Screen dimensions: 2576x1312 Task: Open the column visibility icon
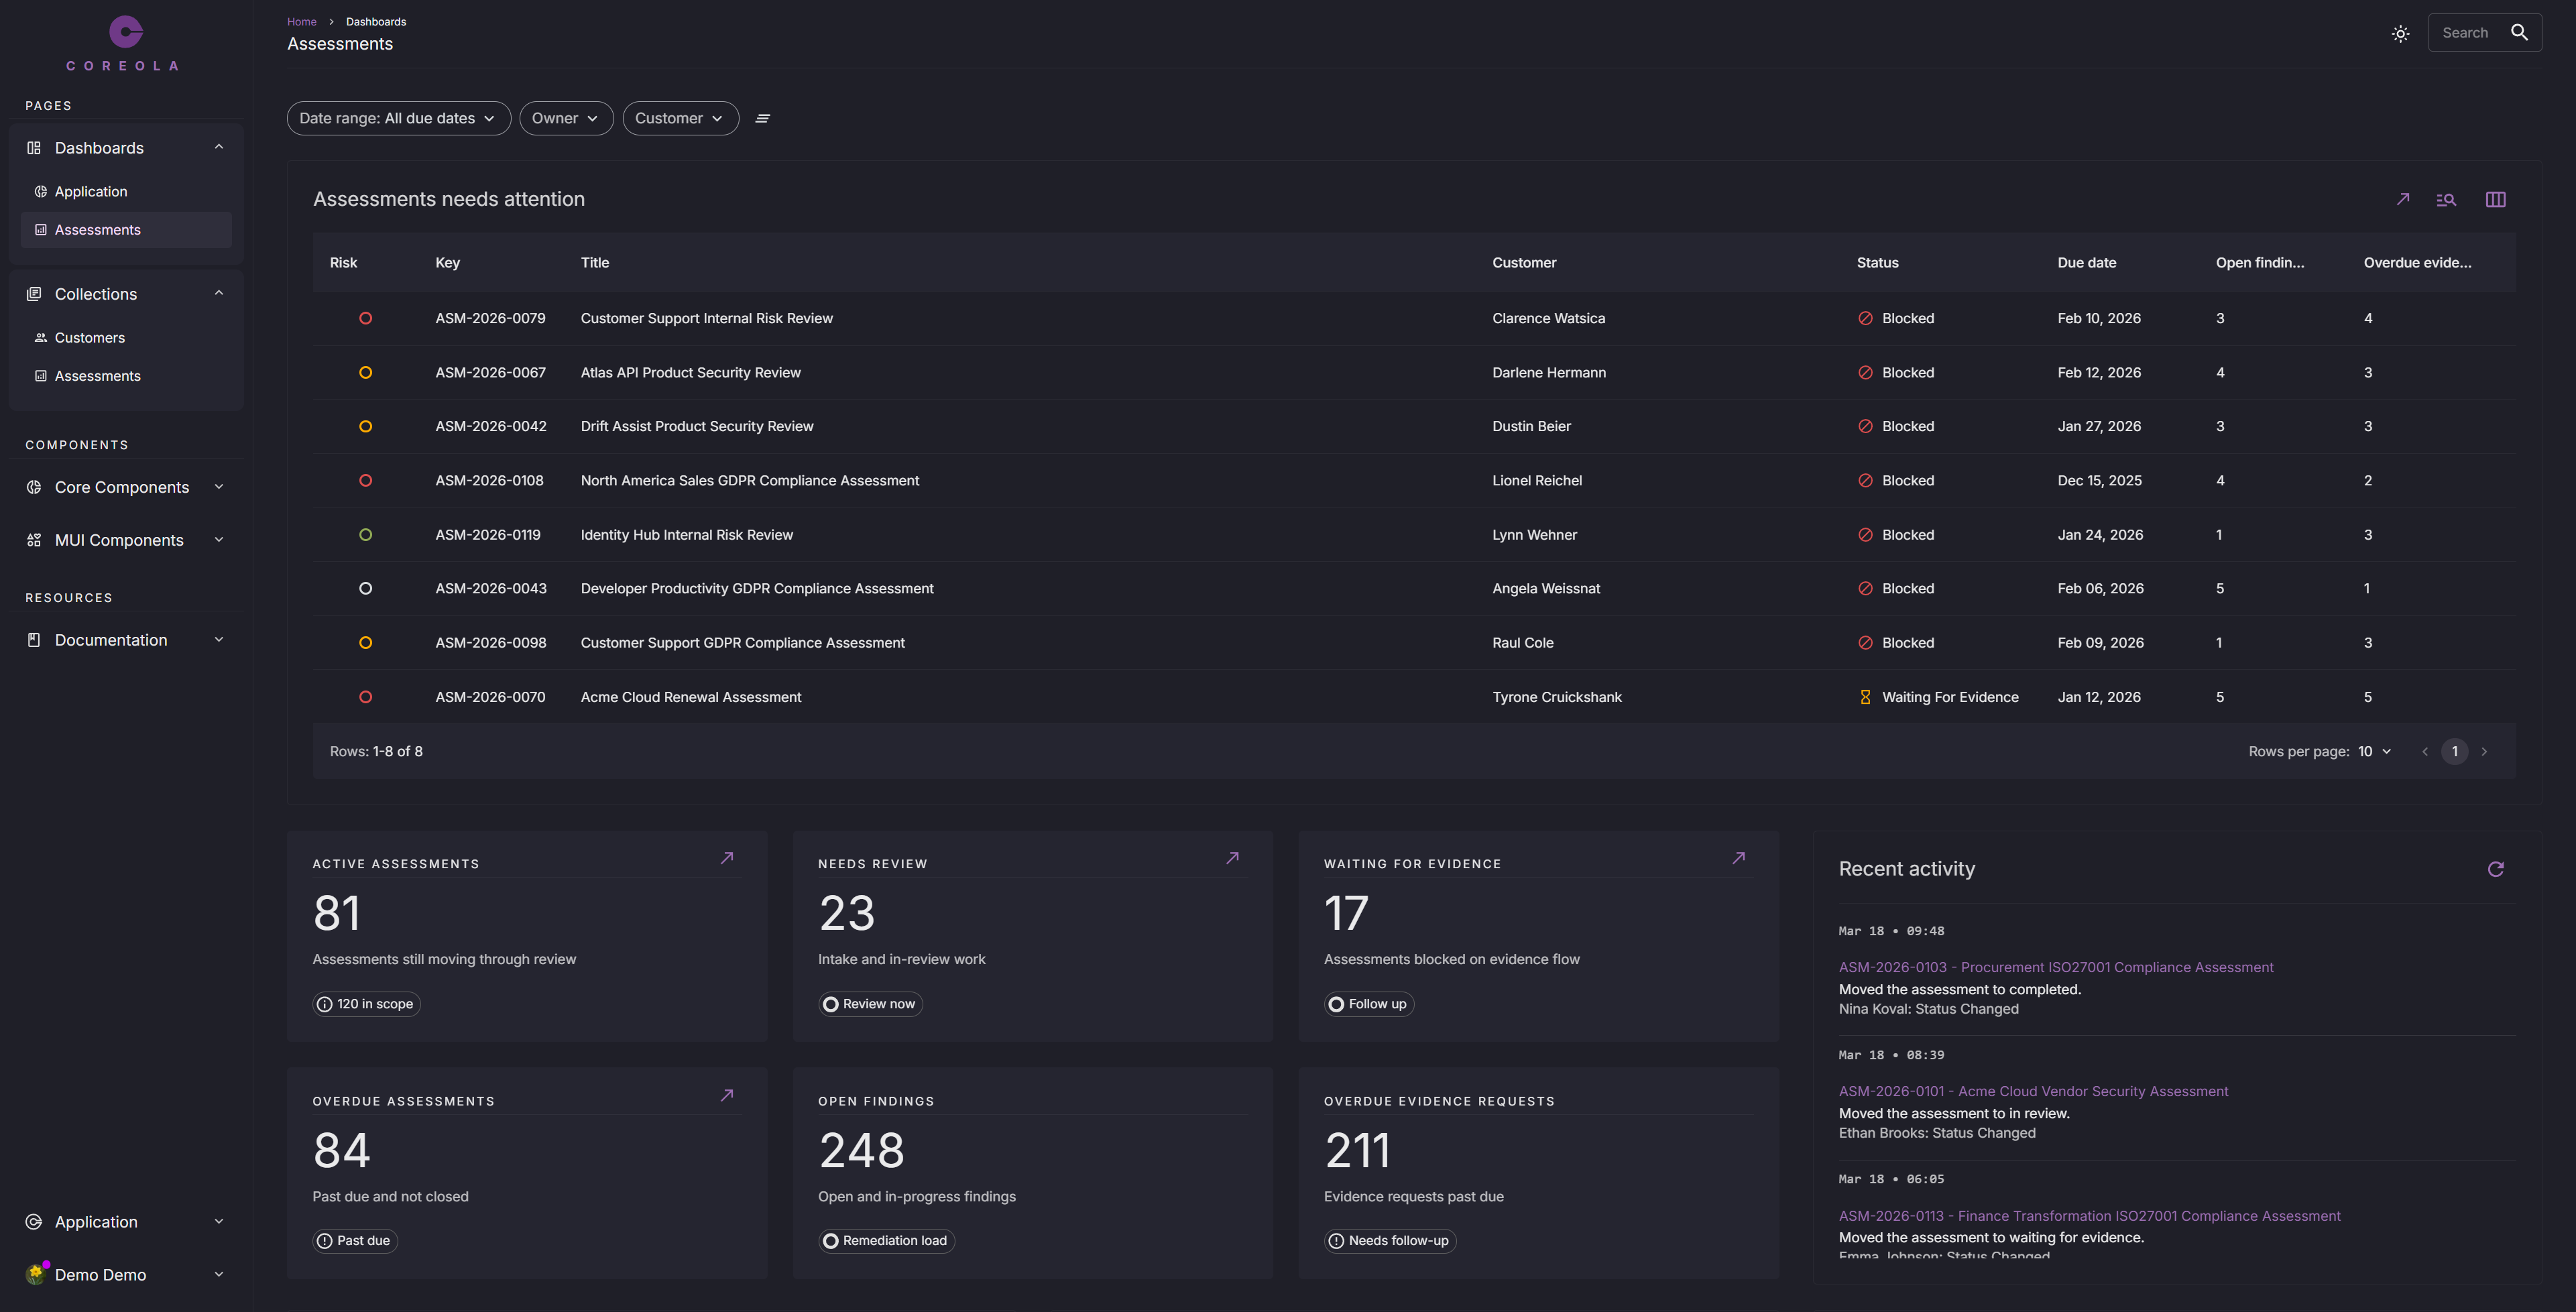pos(2495,199)
